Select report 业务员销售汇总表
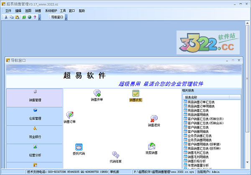Screen dimensions: 251x175 click(x=197, y=136)
